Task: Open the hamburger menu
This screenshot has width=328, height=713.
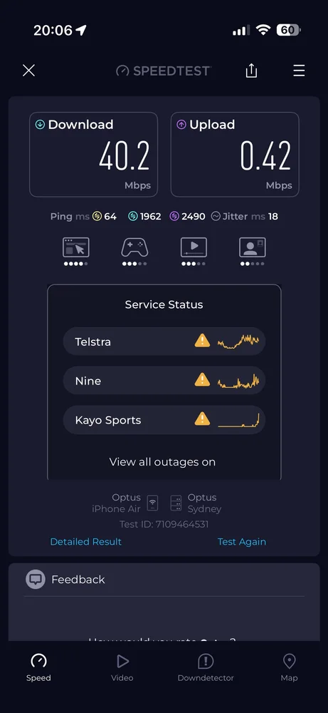Action: [x=299, y=71]
